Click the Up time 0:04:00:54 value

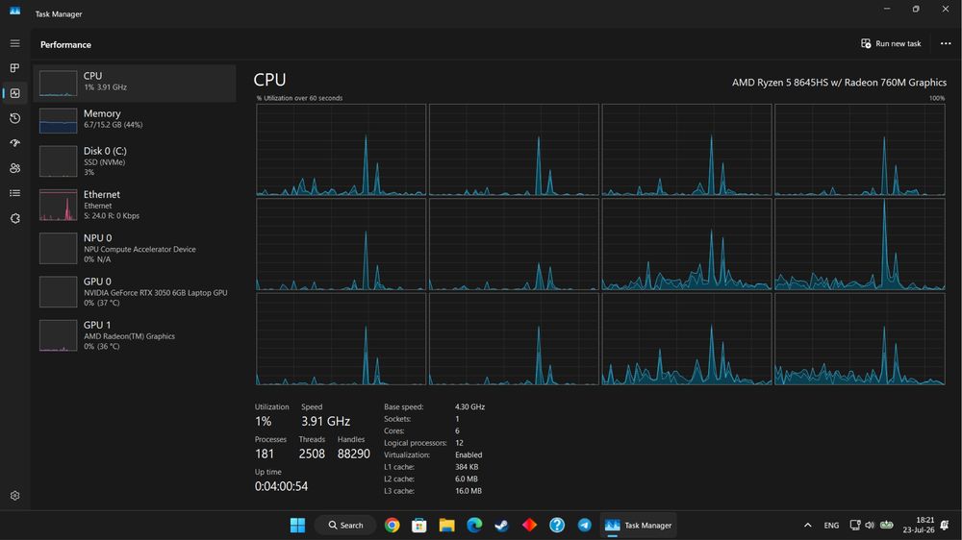coord(281,486)
